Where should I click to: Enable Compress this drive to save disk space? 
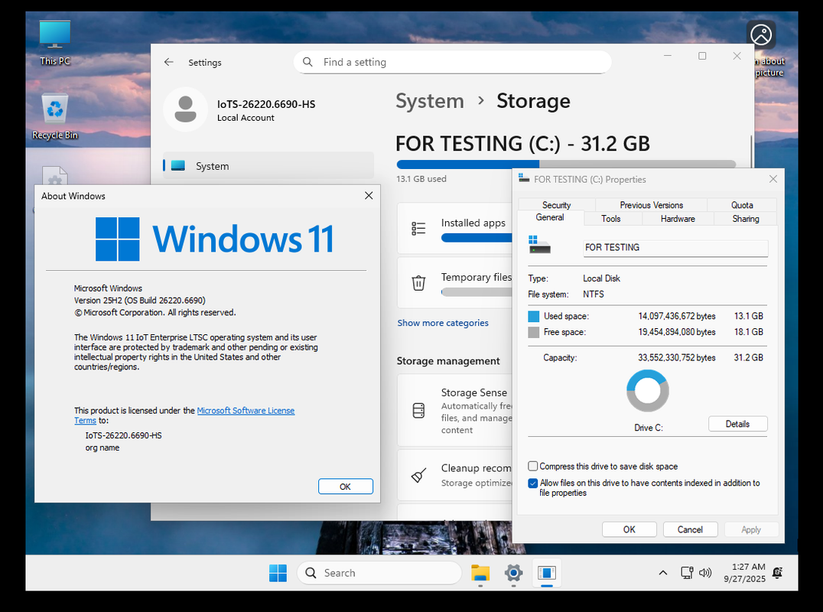point(533,466)
